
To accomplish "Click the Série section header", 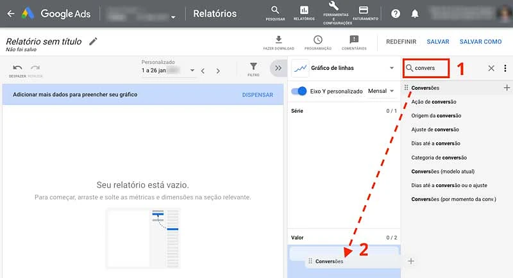I will coord(297,111).
